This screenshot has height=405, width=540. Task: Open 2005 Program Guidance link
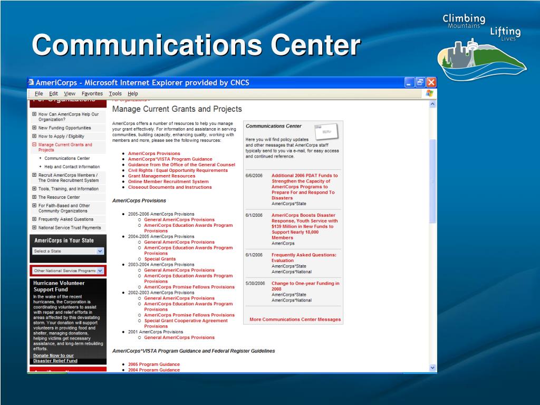coord(153,364)
